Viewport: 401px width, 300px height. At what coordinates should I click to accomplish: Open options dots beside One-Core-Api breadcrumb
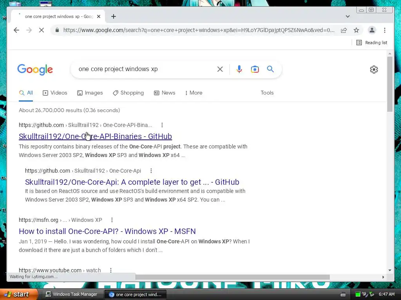point(151,171)
